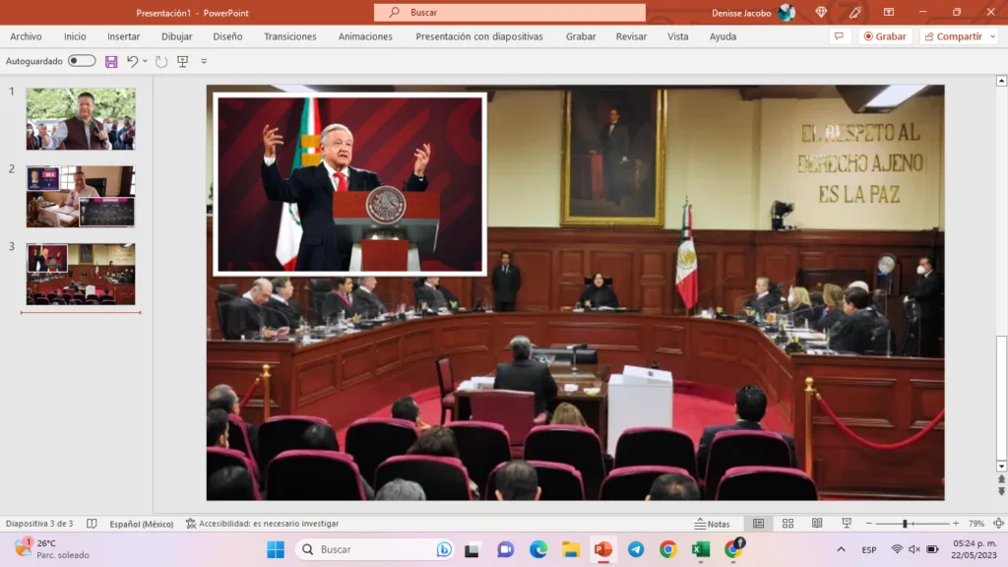Open weather widget showing 26°C
Image resolution: width=1008 pixels, height=567 pixels.
tap(53, 549)
